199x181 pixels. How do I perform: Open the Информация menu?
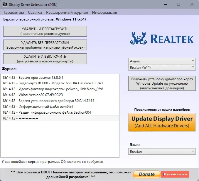(104, 12)
